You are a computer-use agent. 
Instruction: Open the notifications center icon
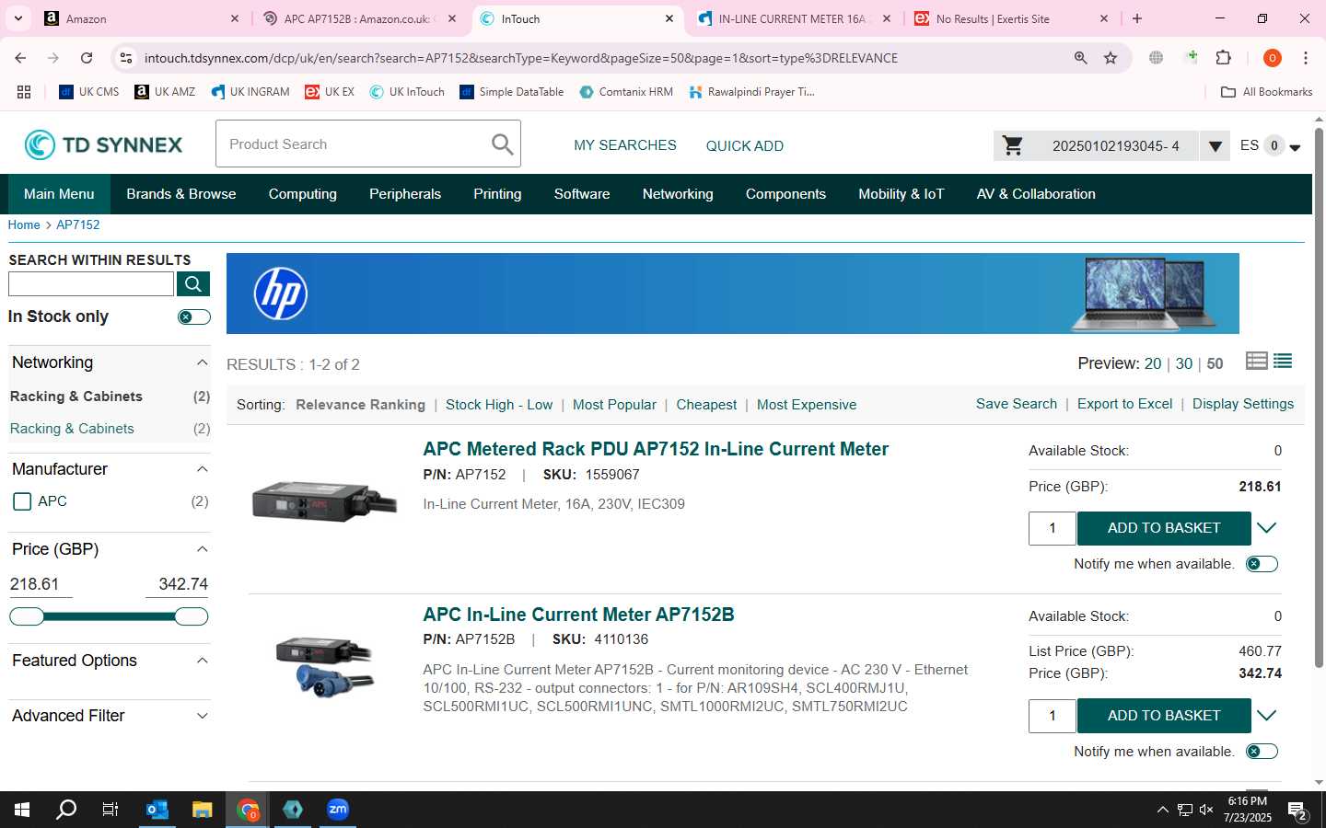point(1297,810)
